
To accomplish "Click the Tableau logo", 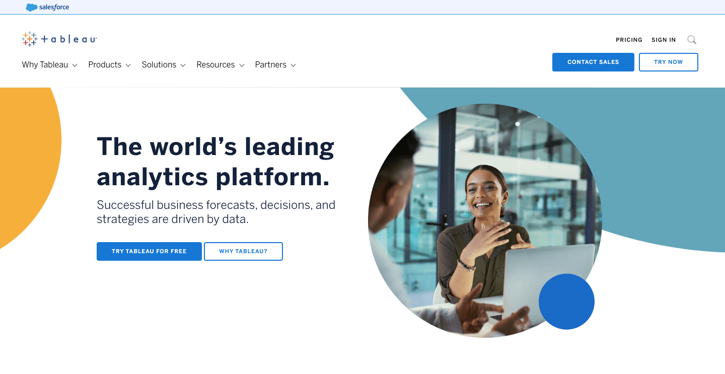I will (x=59, y=39).
